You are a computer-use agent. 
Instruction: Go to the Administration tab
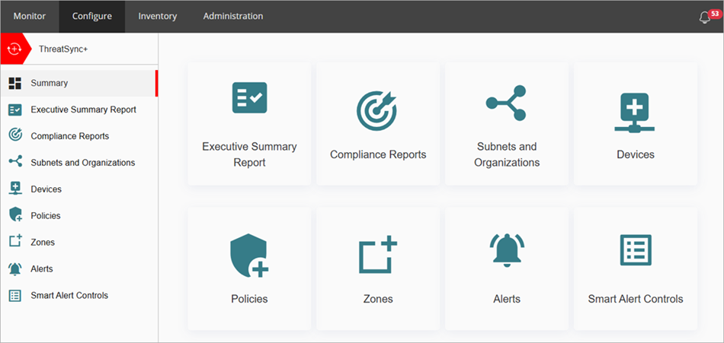pyautogui.click(x=233, y=16)
